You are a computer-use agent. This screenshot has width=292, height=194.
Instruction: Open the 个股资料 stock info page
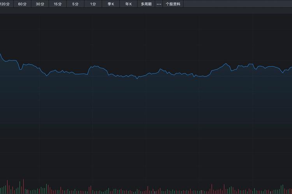tap(173, 4)
